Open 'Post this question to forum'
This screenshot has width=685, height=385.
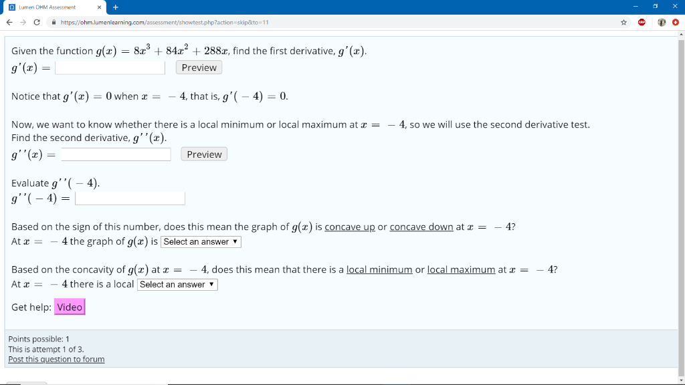56,359
